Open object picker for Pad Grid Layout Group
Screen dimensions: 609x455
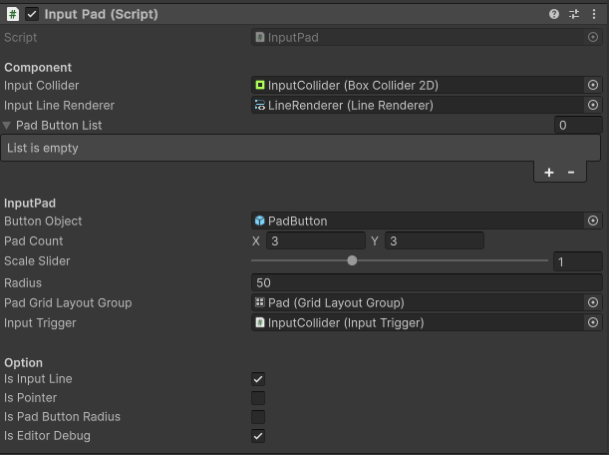click(x=593, y=302)
